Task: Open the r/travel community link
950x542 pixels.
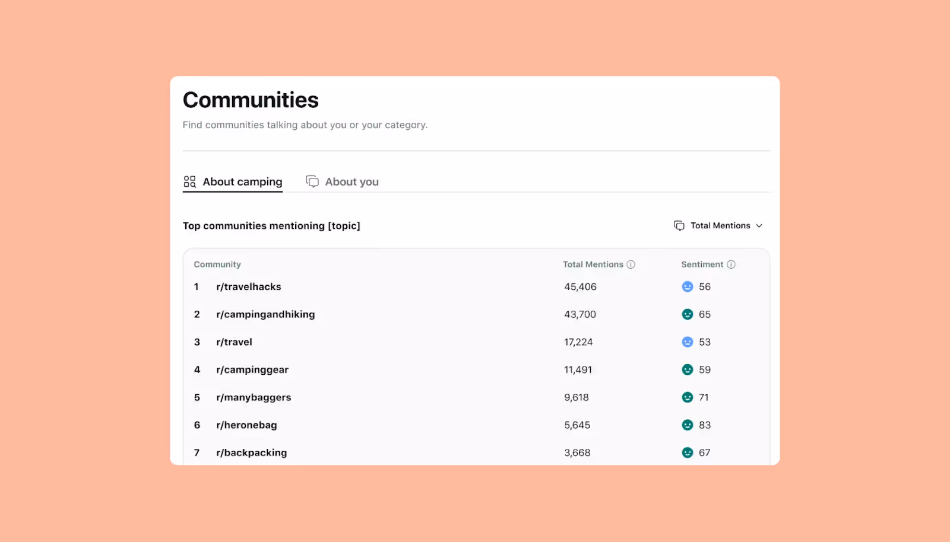Action: (x=233, y=342)
